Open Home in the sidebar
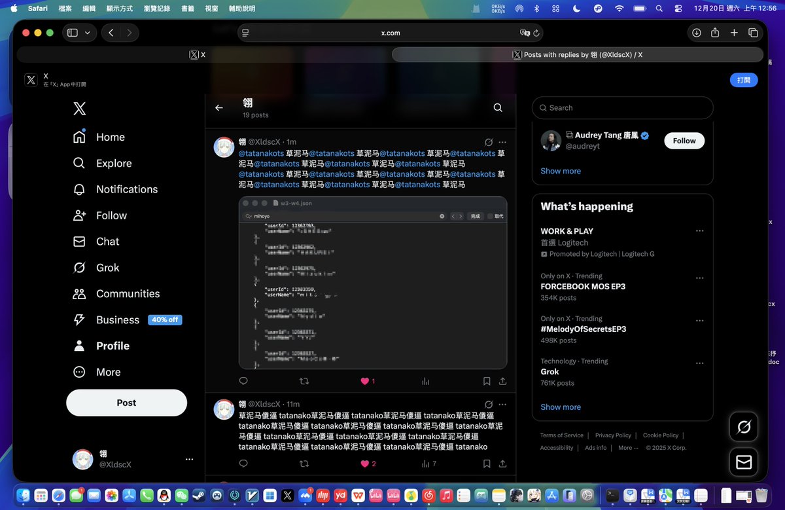 tap(99, 137)
